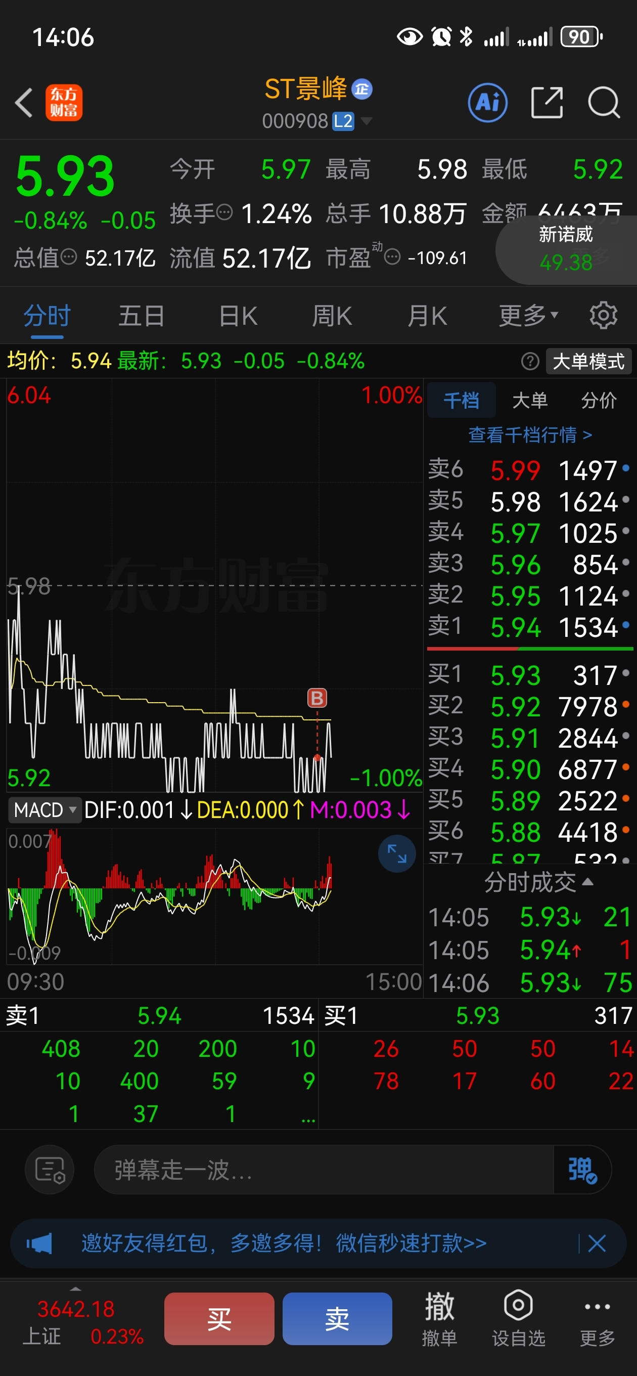Viewport: 637px width, 1376px height.
Task: Select the 分价 tab
Action: 599,400
